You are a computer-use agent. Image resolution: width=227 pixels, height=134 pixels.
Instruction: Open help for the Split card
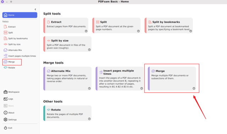[x=138, y=31]
